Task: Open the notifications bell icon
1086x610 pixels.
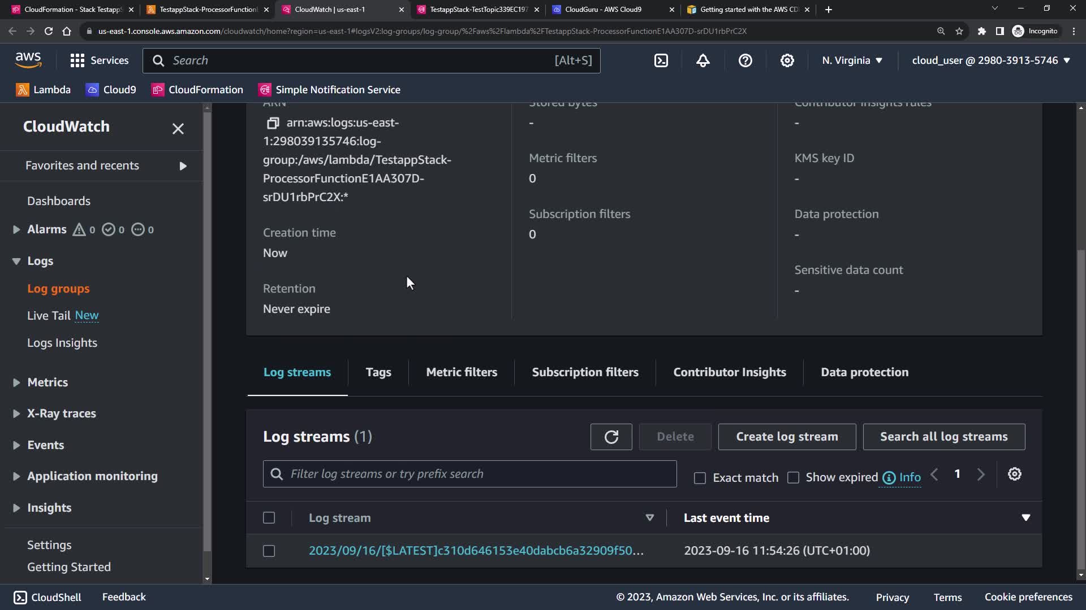Action: pyautogui.click(x=703, y=60)
